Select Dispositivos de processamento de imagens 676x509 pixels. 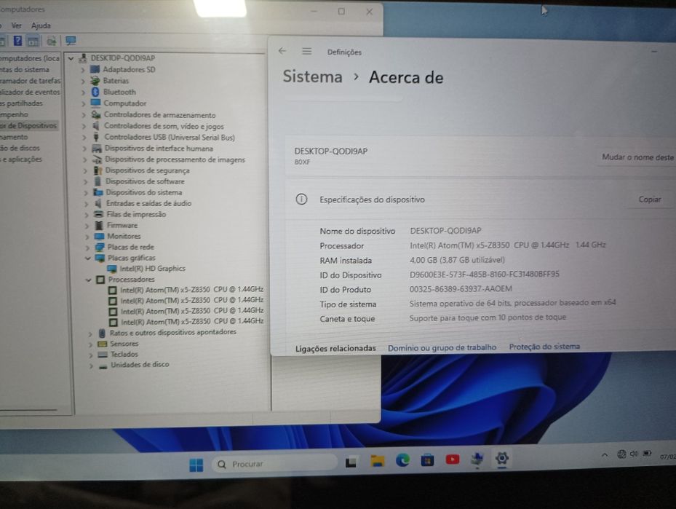pos(175,159)
